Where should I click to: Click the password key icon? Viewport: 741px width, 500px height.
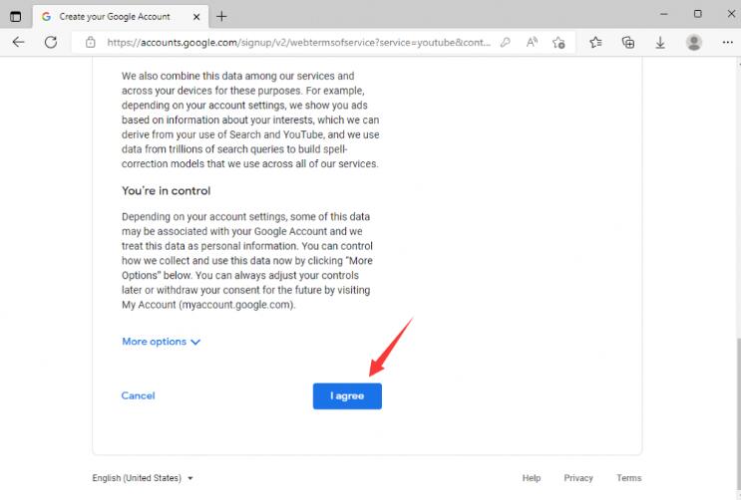tap(506, 43)
